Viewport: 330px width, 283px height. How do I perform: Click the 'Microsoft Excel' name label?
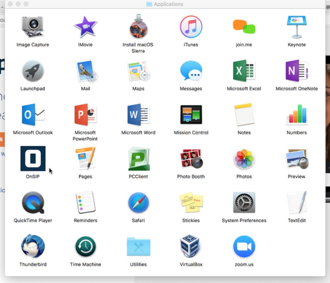[x=244, y=89]
